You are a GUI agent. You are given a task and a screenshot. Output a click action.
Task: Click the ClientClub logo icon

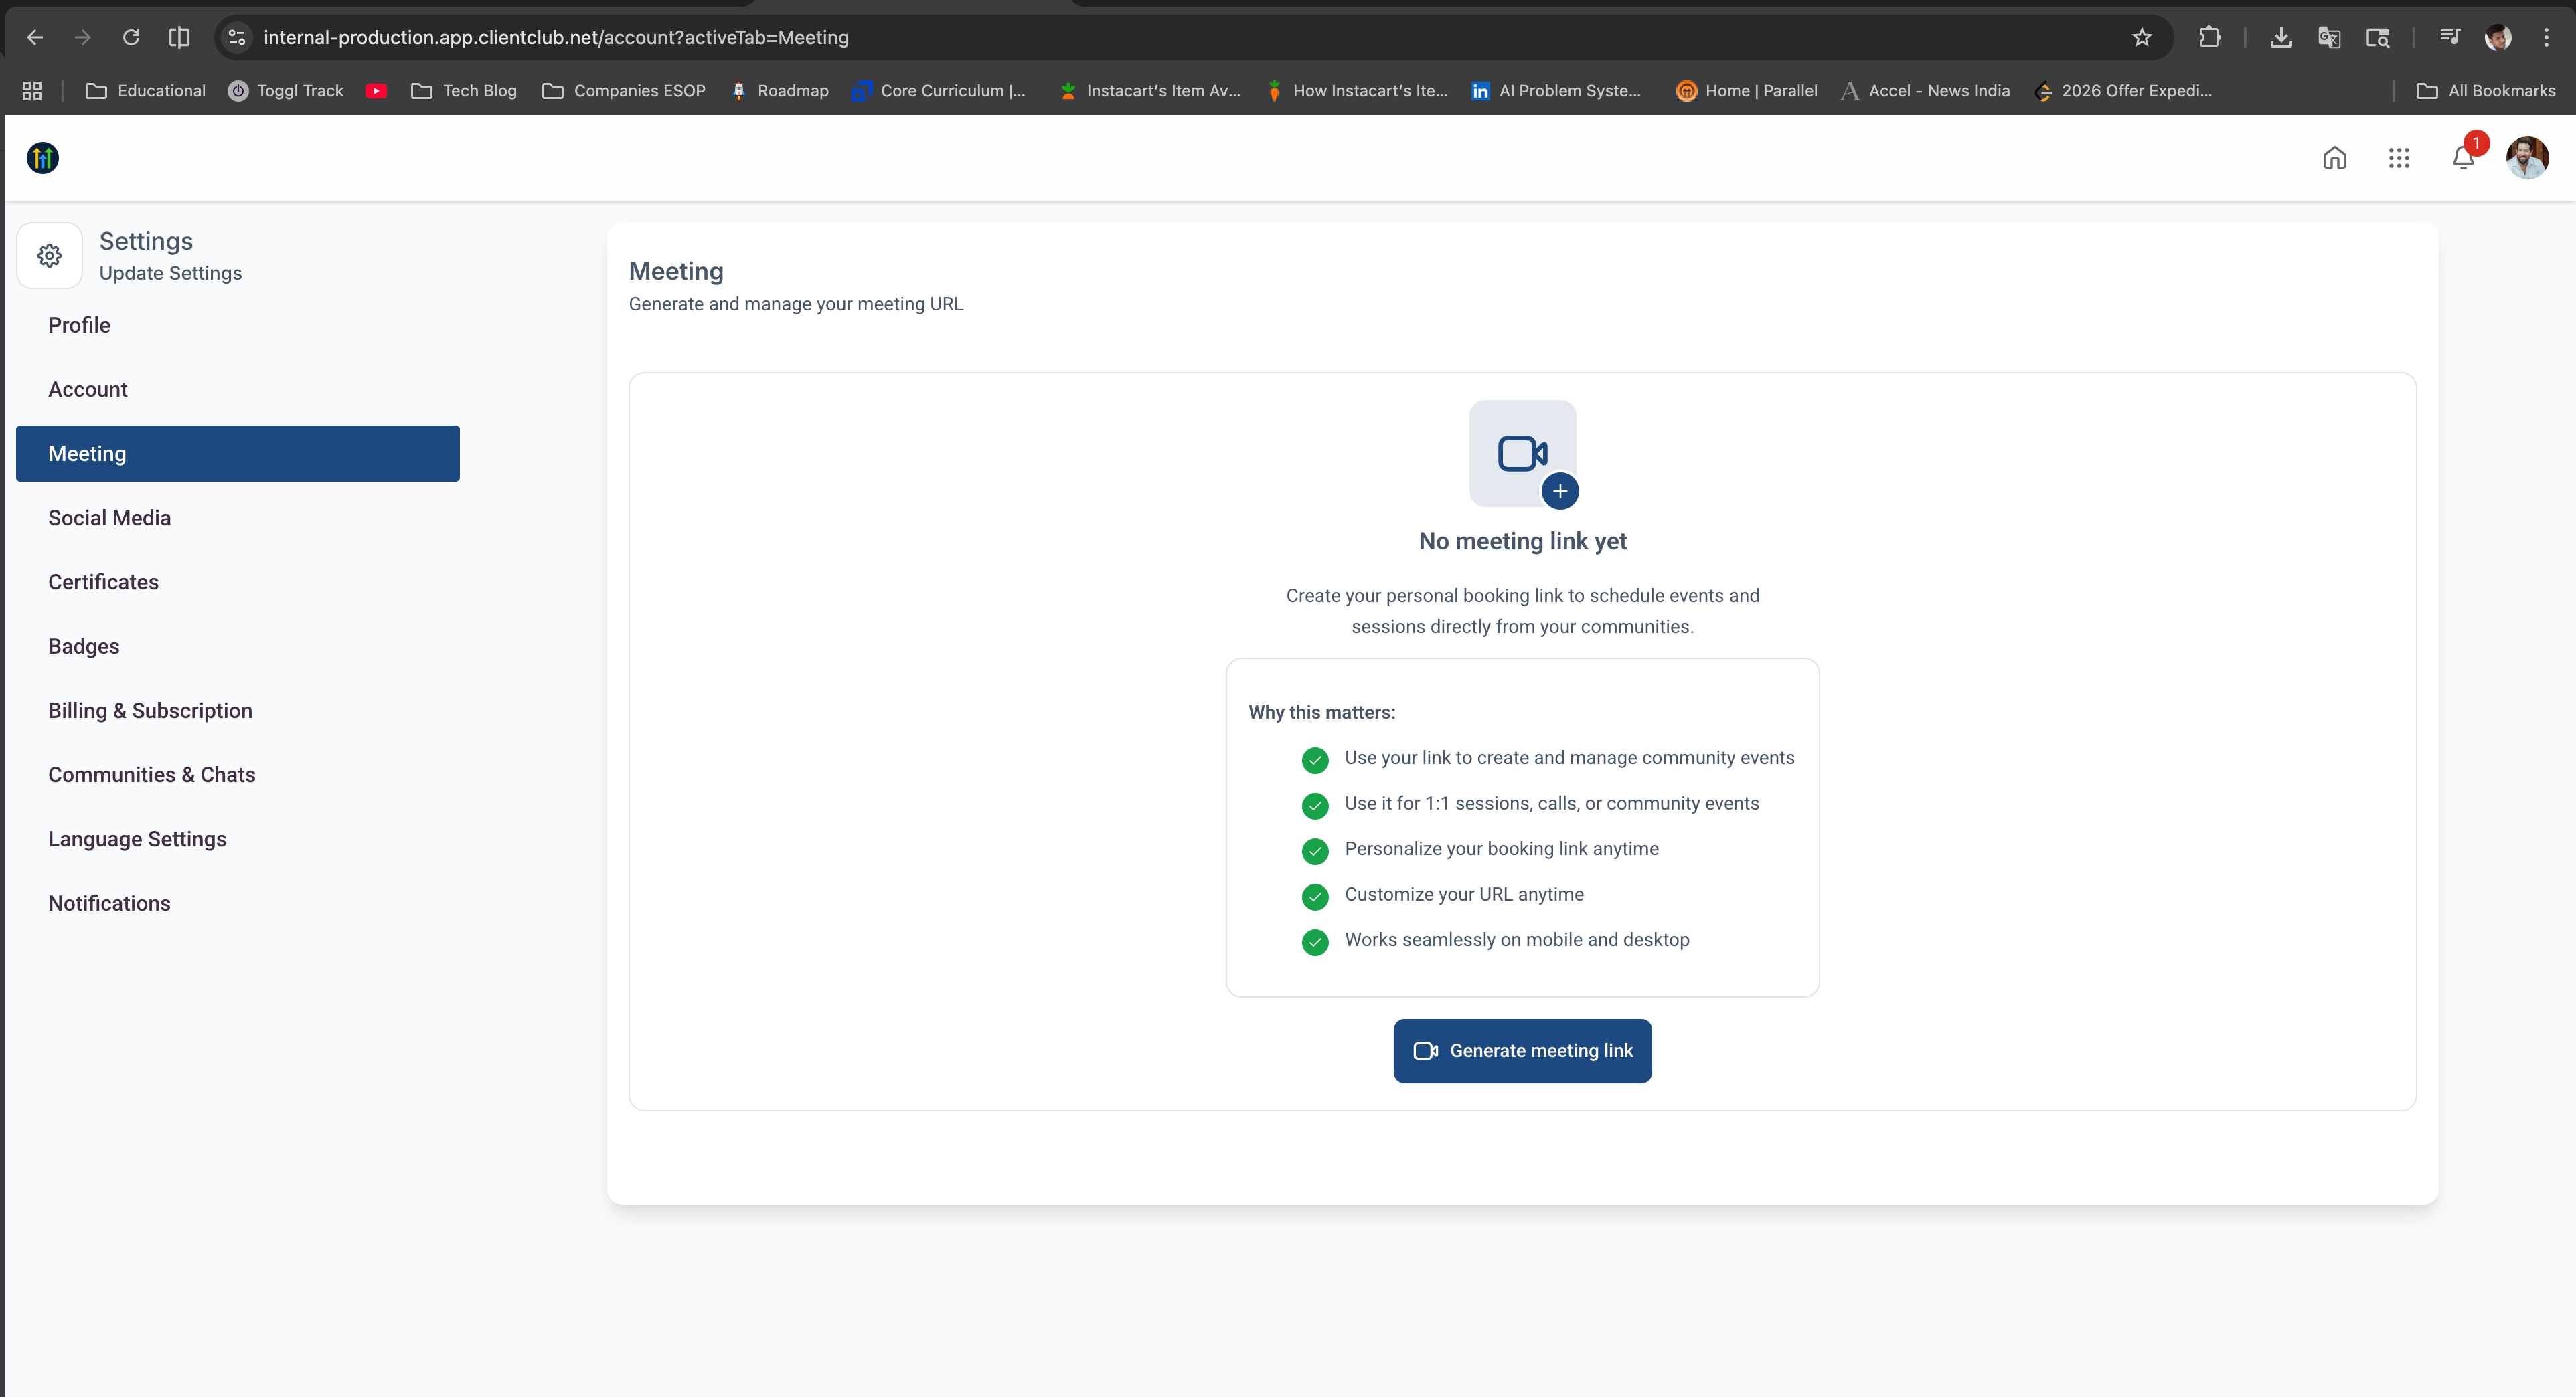coord(42,158)
